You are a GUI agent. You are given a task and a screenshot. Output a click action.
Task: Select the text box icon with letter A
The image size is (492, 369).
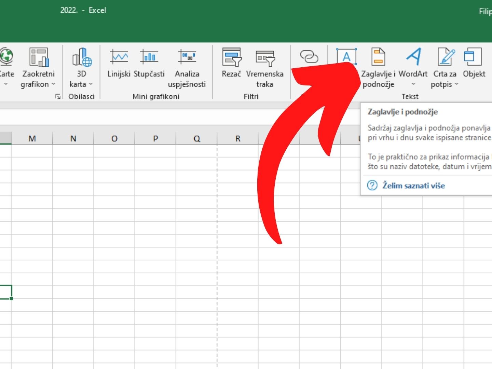click(x=346, y=57)
